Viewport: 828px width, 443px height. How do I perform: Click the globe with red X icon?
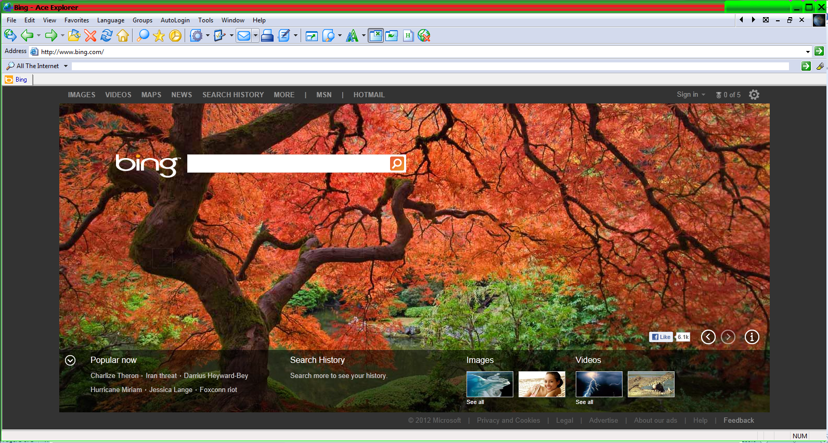pyautogui.click(x=424, y=35)
